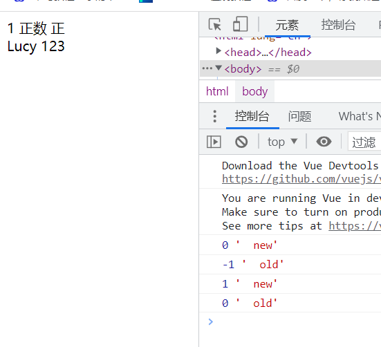Screen dimensions: 381x347
Task: Create a live expression with eye icon
Action: [324, 142]
